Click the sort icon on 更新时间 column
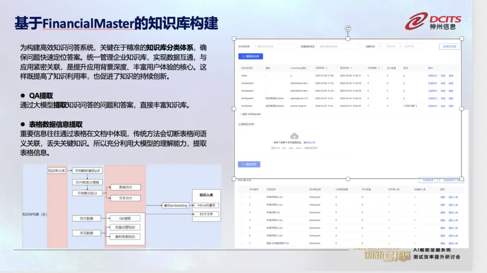Viewport: 487px width, 273px height. point(351,68)
